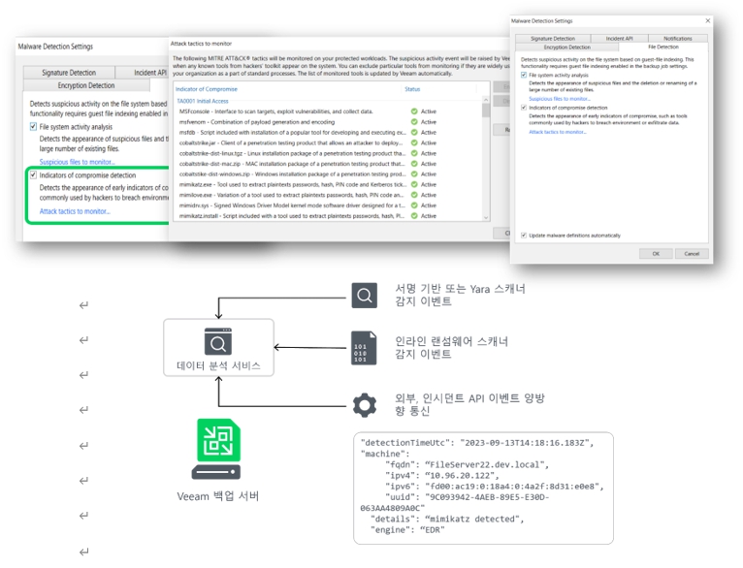
Task: Click the data analysis service icon
Action: coord(217,341)
